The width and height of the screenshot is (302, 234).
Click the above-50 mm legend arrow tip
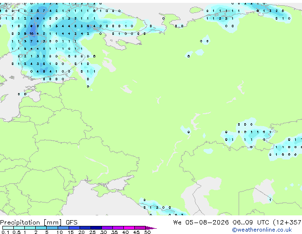(151, 228)
